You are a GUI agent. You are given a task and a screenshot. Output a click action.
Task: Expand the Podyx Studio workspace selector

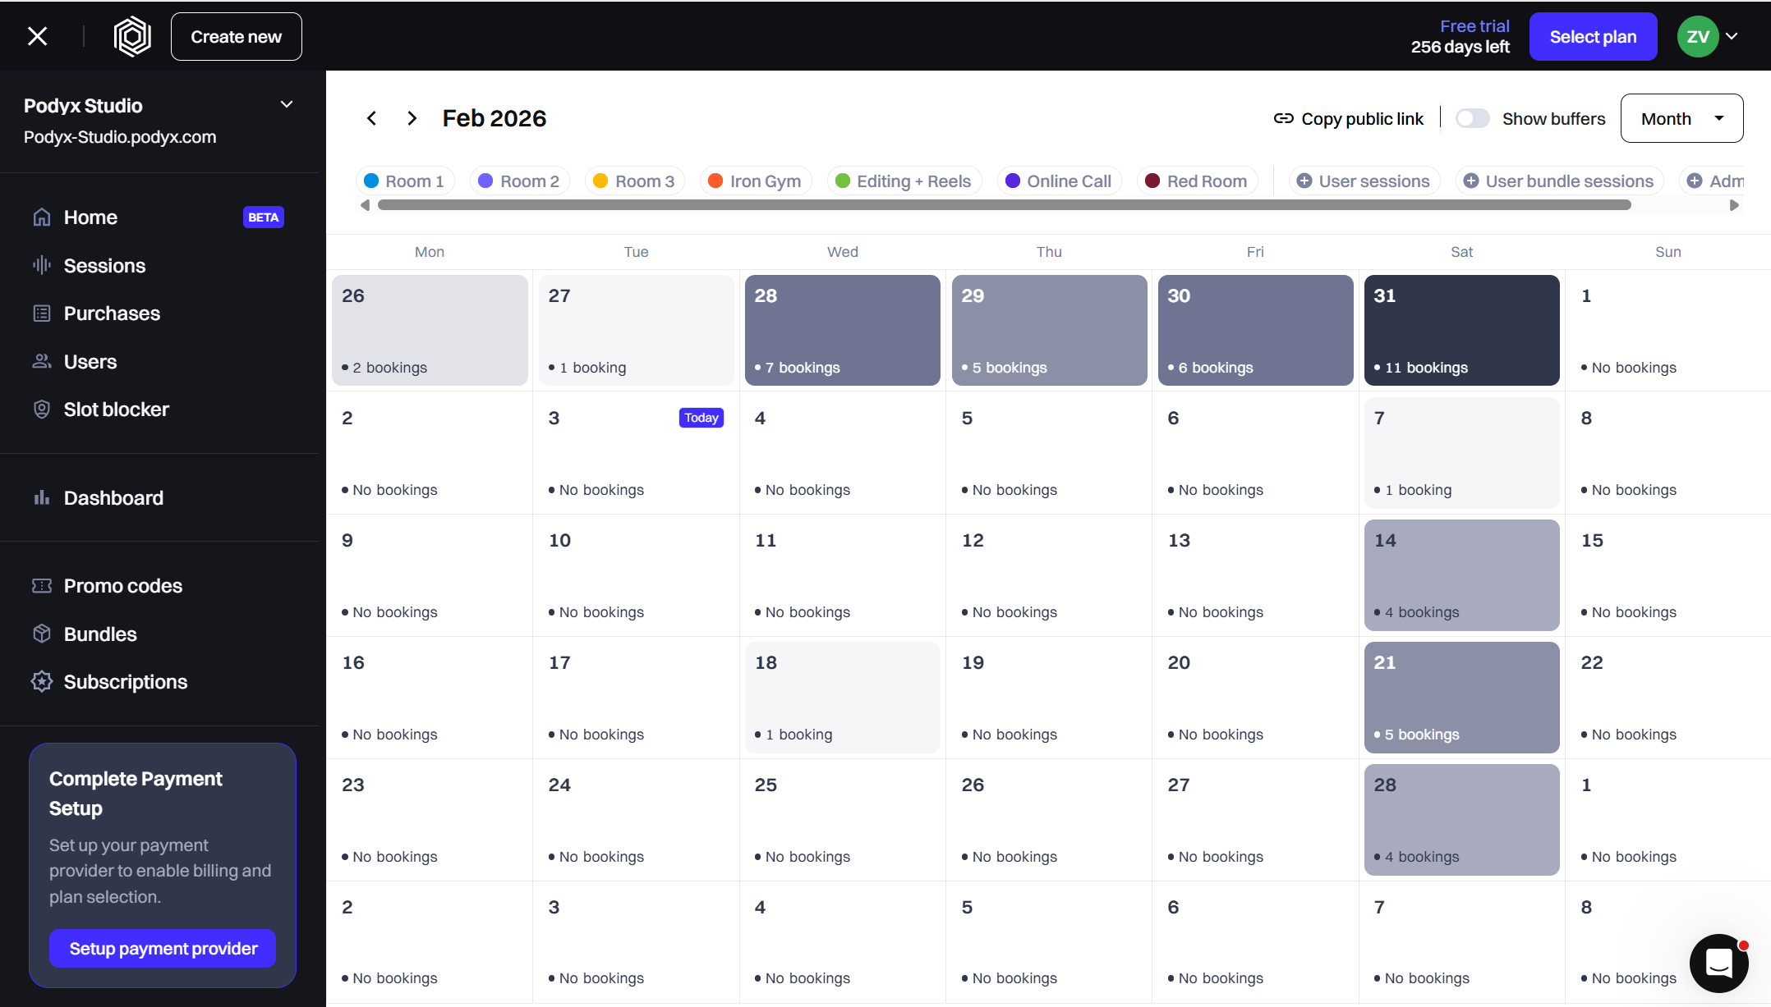[287, 105]
